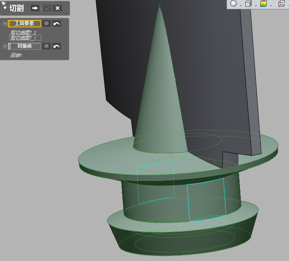Open dropdown next to gray cube icon

(x=256, y=5)
